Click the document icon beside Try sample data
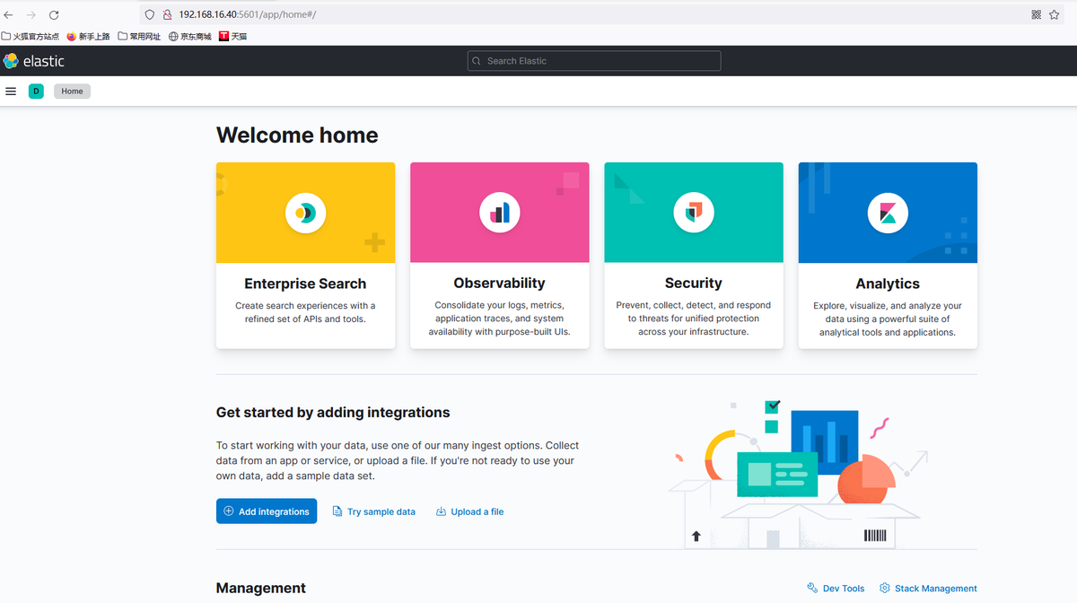Viewport: 1077px width, 603px height. (x=337, y=511)
